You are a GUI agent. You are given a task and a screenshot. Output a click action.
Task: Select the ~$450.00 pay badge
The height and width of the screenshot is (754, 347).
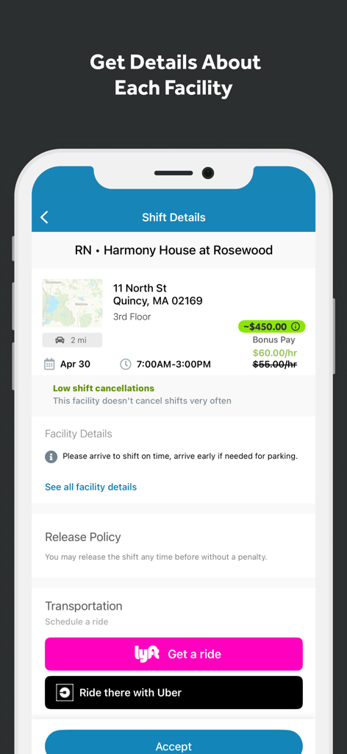[x=272, y=326]
